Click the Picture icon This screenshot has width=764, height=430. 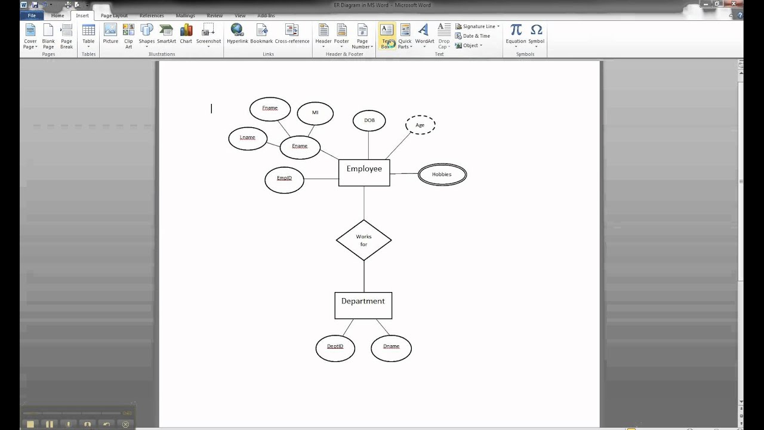(110, 34)
